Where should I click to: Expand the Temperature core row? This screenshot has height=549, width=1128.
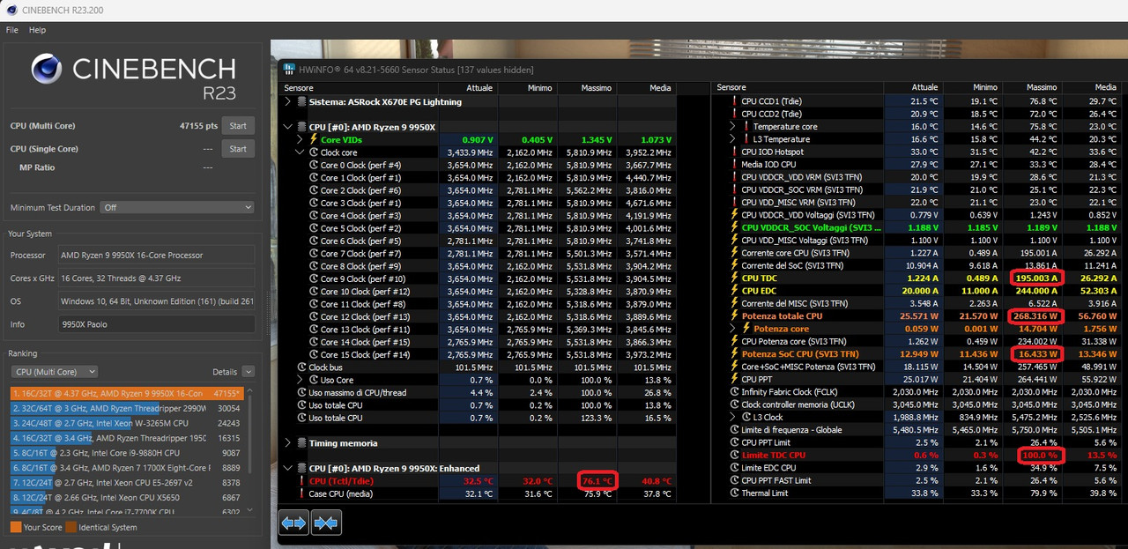click(x=733, y=127)
